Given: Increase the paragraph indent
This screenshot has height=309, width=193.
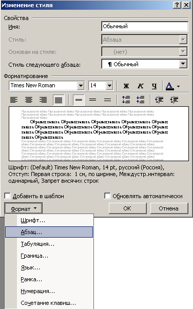Looking at the screenshot, I should [174, 100].
